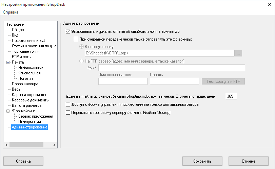This screenshot has width=275, height=169.
Task: Tick Передавать торговому серверу Z-отчеты checkbox
Action: pyautogui.click(x=68, y=112)
